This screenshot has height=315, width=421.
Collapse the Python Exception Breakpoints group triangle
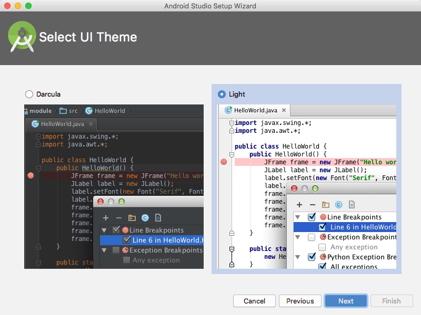click(297, 257)
